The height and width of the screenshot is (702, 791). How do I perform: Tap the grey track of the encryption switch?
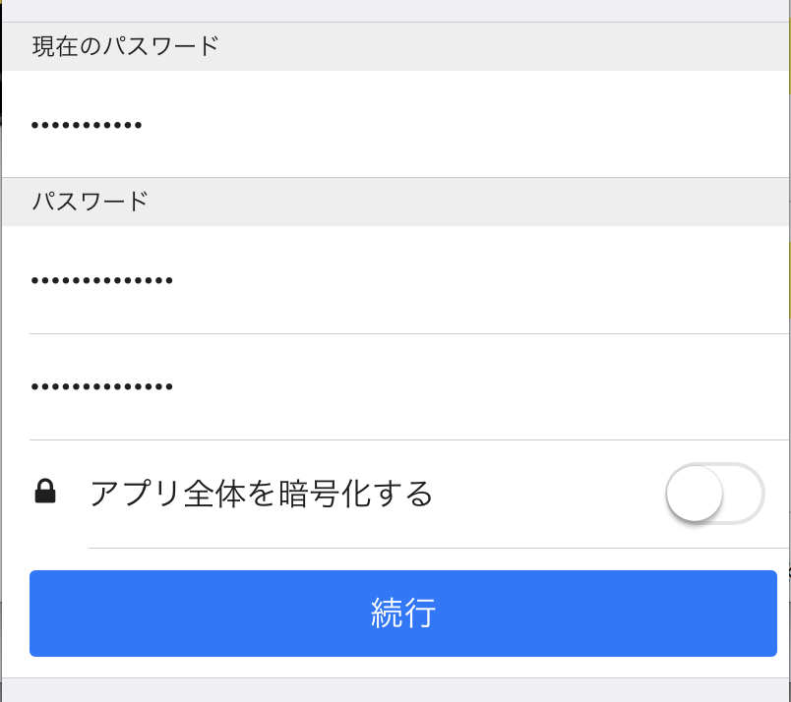coord(745,494)
